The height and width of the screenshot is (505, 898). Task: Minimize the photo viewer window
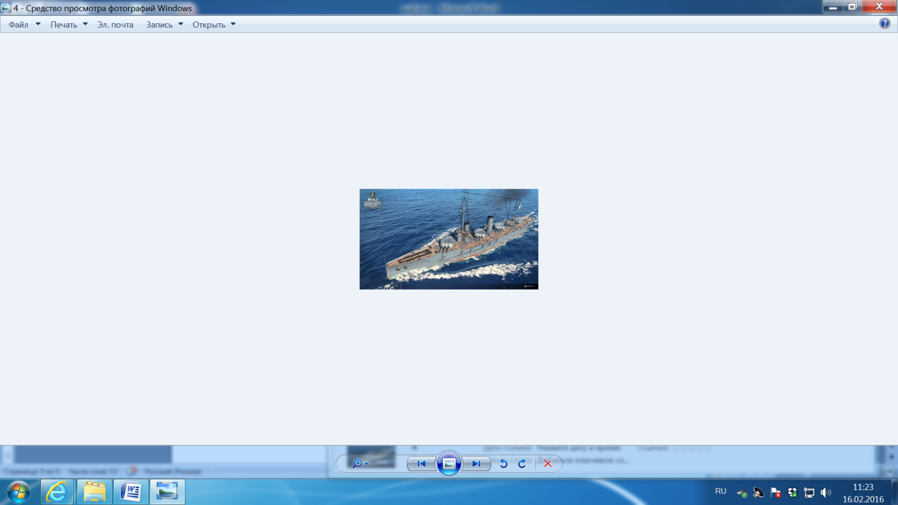point(833,6)
